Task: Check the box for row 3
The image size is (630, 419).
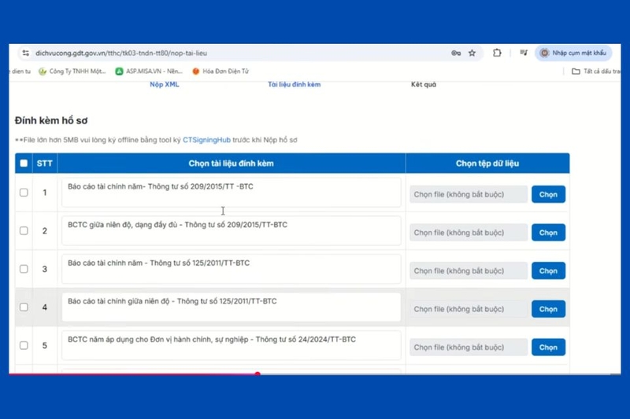Action: point(24,269)
